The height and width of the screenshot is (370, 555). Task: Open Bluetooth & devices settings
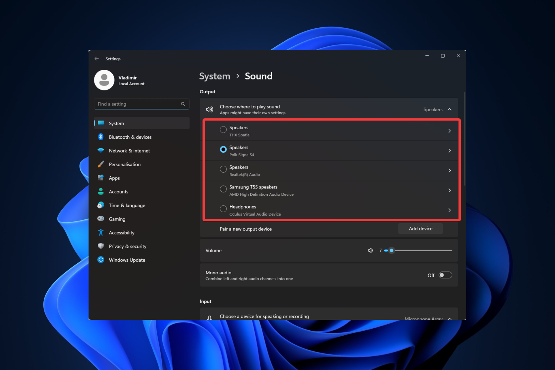pos(130,137)
